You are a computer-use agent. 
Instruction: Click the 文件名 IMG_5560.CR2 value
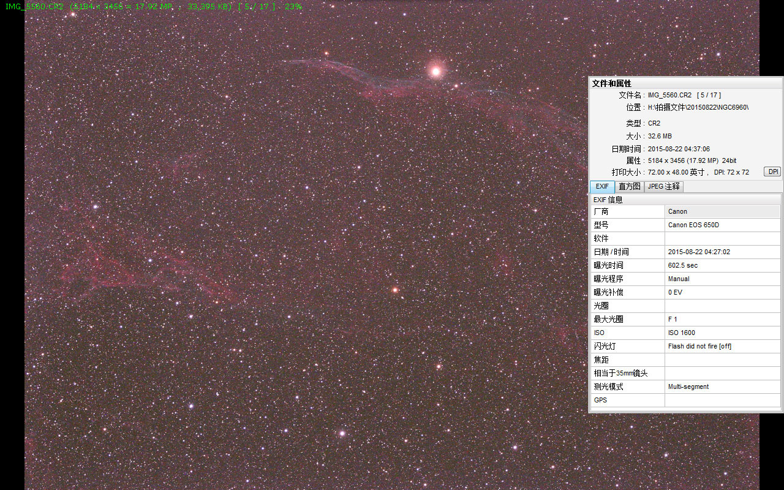click(669, 95)
